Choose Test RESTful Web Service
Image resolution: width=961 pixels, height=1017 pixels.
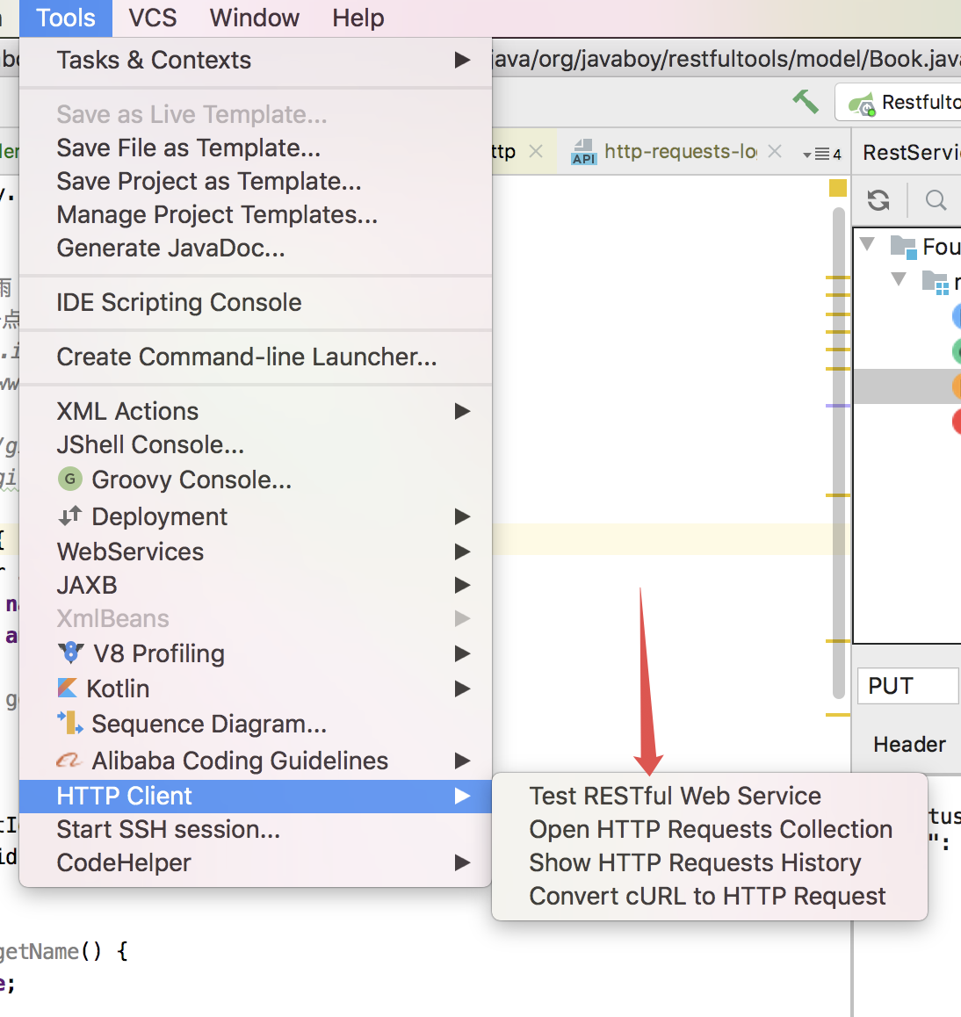[675, 796]
